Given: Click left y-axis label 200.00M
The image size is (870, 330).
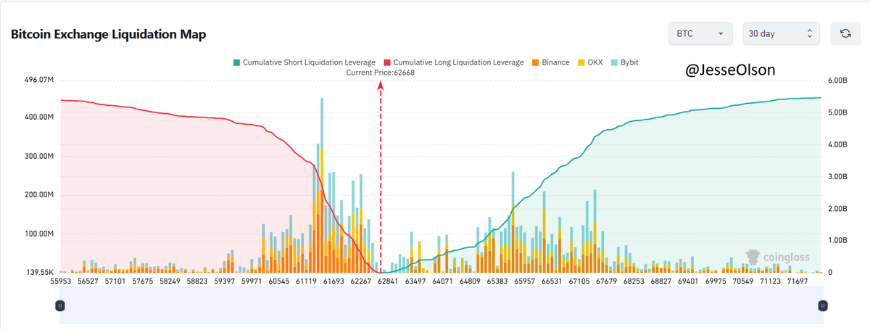Looking at the screenshot, I should [39, 195].
